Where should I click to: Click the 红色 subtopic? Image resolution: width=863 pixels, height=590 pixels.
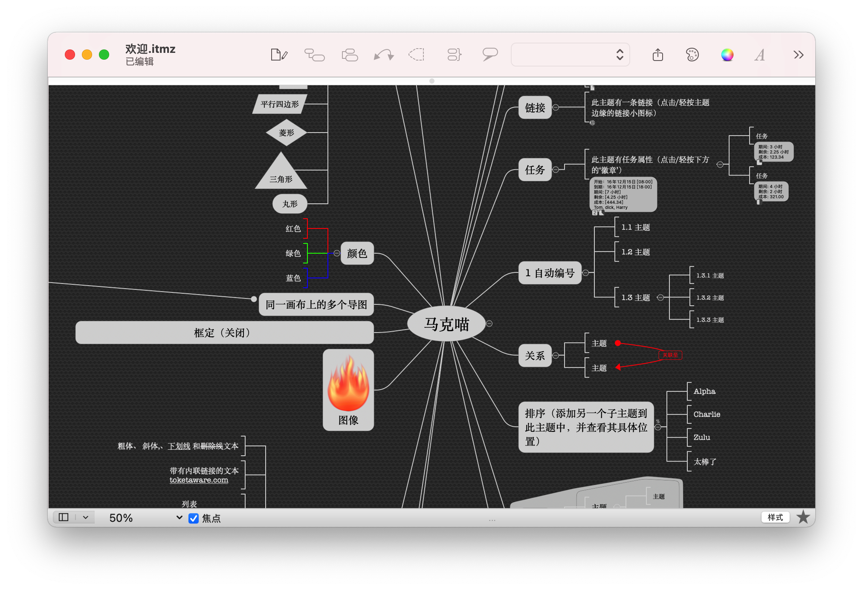(293, 228)
